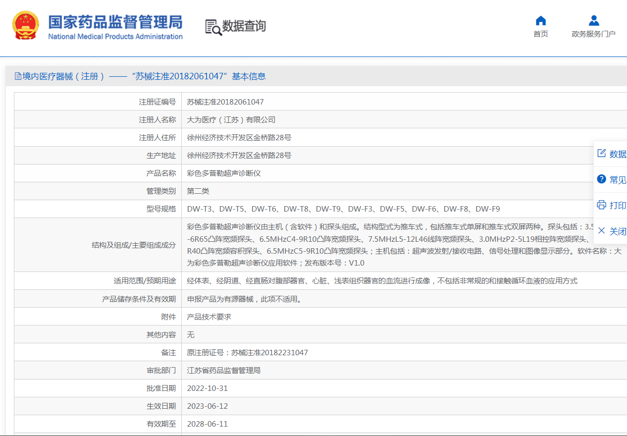The image size is (627, 436).
Task: Click the 注册证编号 row label
Action: (157, 102)
